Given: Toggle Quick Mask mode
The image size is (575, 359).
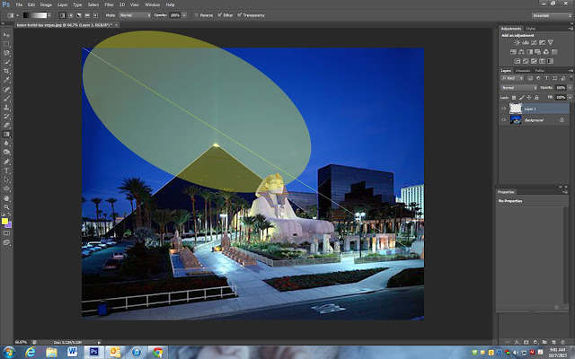Looking at the screenshot, I should 6,233.
